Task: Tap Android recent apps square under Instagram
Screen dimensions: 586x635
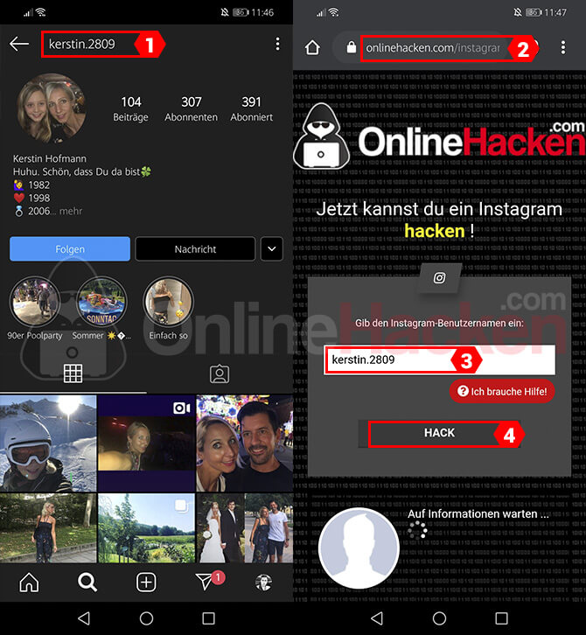Action: coord(208,618)
